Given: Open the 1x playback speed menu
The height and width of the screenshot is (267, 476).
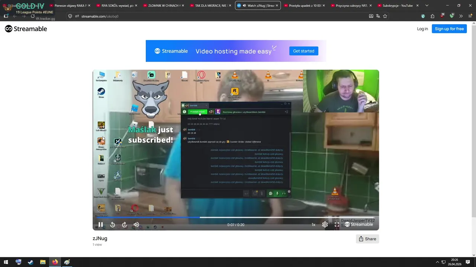Looking at the screenshot, I should point(313,225).
